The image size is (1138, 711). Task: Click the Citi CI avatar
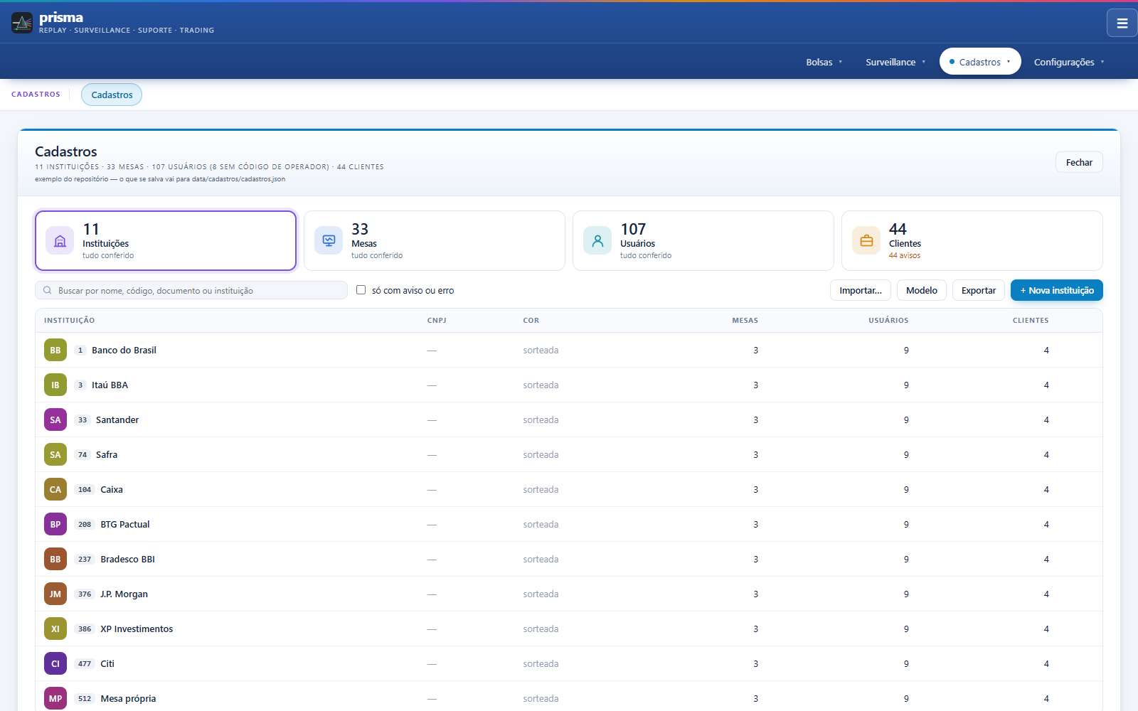pyautogui.click(x=55, y=663)
